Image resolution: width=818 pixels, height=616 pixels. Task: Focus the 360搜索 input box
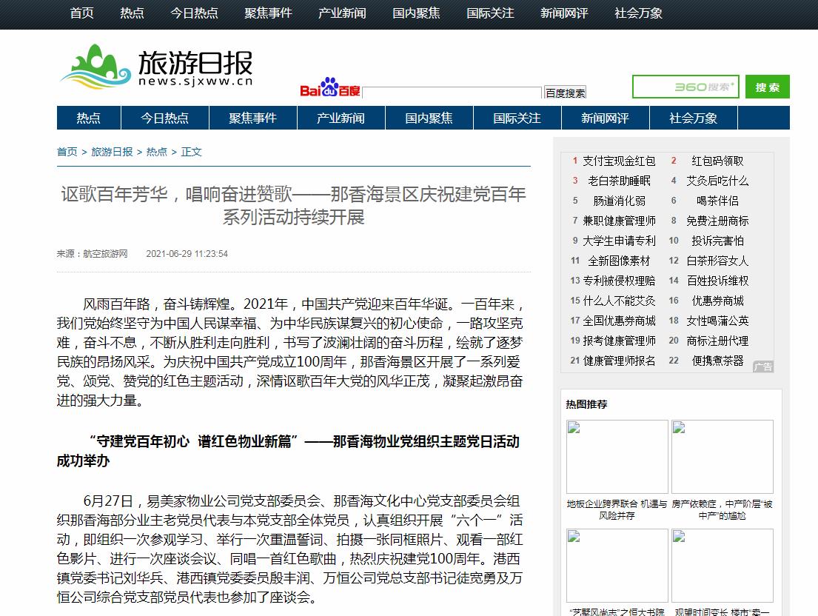(686, 87)
